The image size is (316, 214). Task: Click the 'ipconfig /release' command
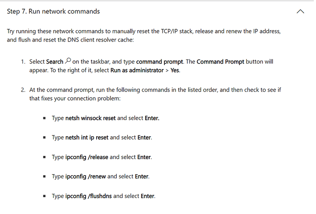click(87, 157)
